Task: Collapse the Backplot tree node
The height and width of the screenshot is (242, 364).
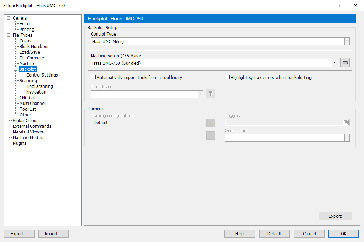Action: 16,69
